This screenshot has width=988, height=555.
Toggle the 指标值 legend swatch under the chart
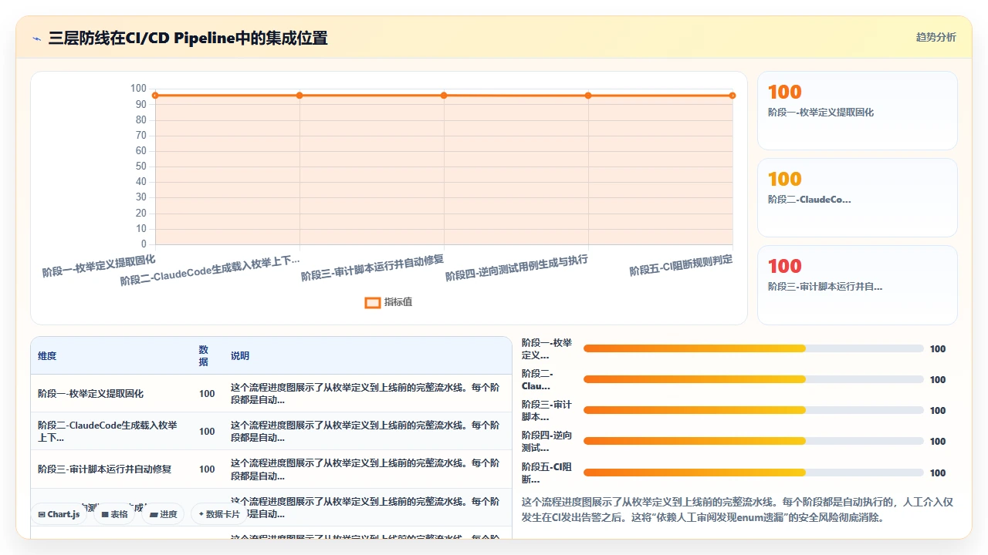[x=372, y=302]
